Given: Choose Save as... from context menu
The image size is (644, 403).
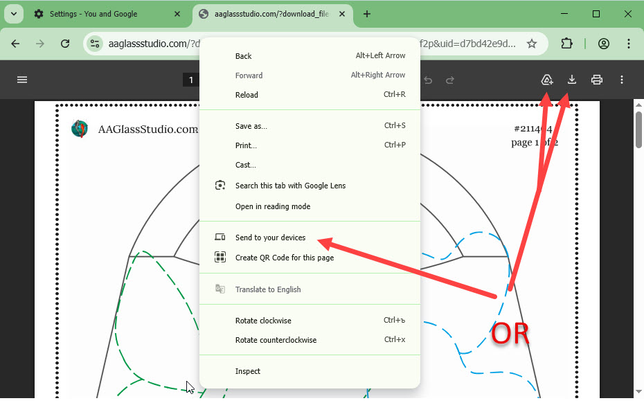Looking at the screenshot, I should point(251,126).
